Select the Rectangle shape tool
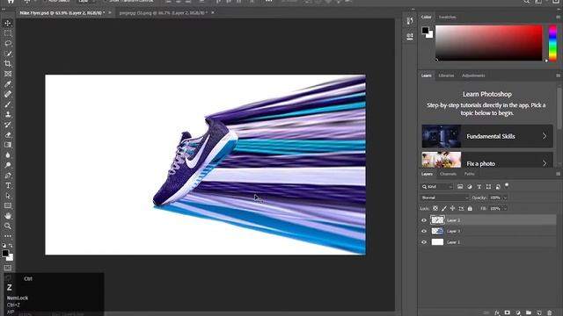 (8, 205)
